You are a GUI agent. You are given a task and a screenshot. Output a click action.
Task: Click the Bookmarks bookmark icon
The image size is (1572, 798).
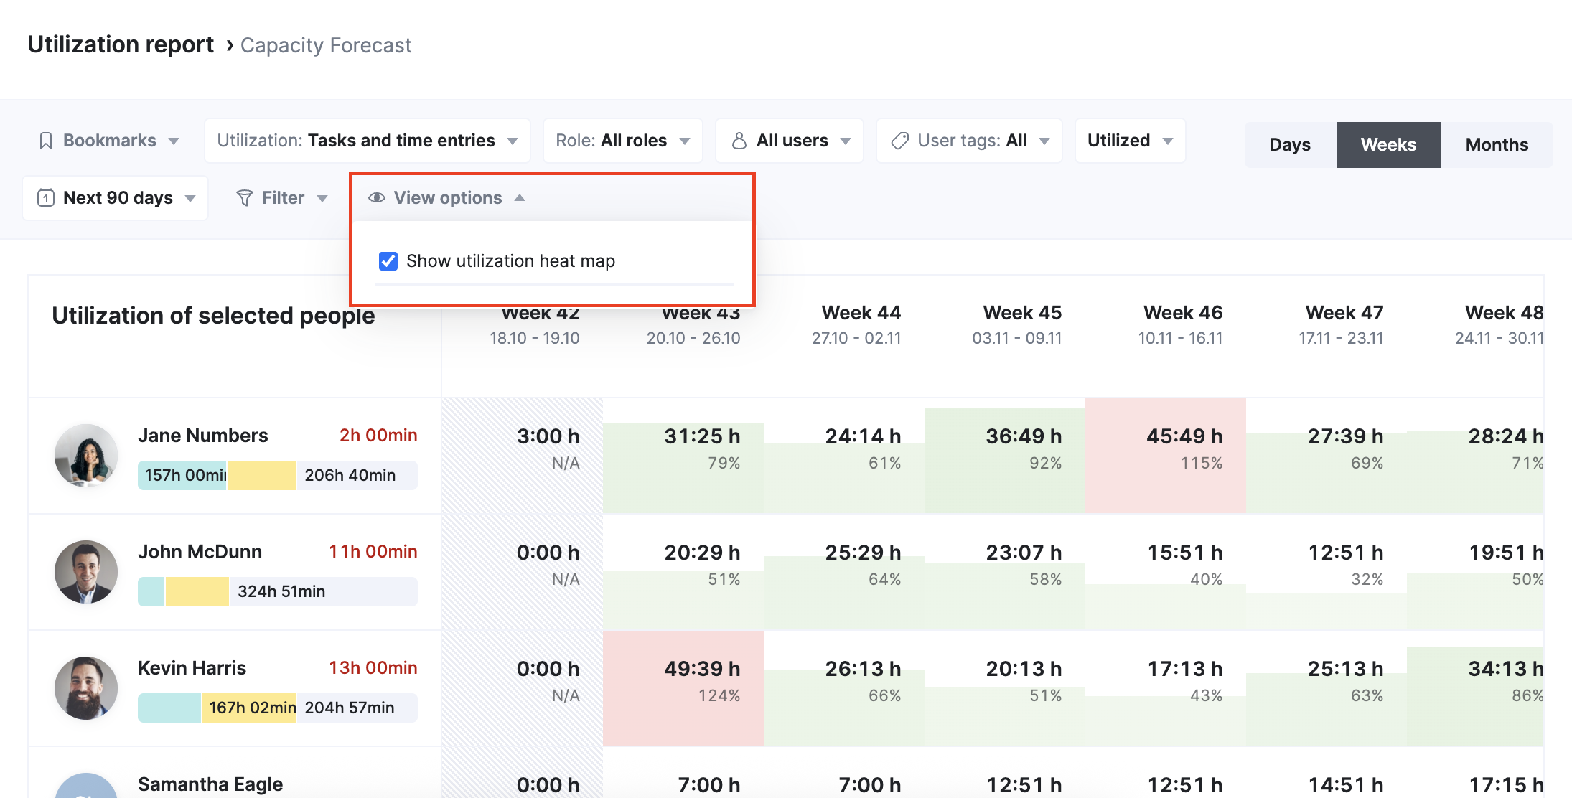[46, 141]
